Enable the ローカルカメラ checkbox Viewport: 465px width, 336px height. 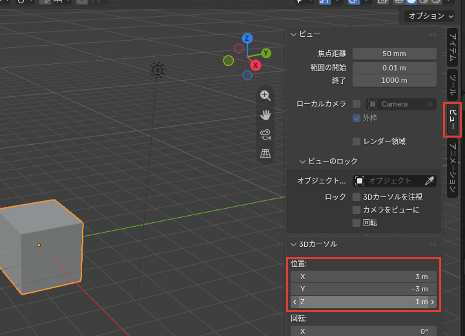point(356,104)
